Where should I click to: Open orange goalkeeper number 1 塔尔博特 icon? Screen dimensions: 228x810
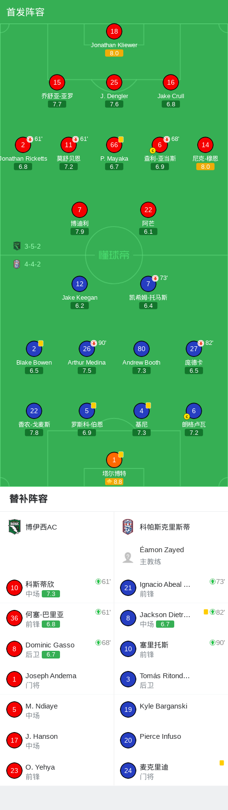click(x=114, y=460)
